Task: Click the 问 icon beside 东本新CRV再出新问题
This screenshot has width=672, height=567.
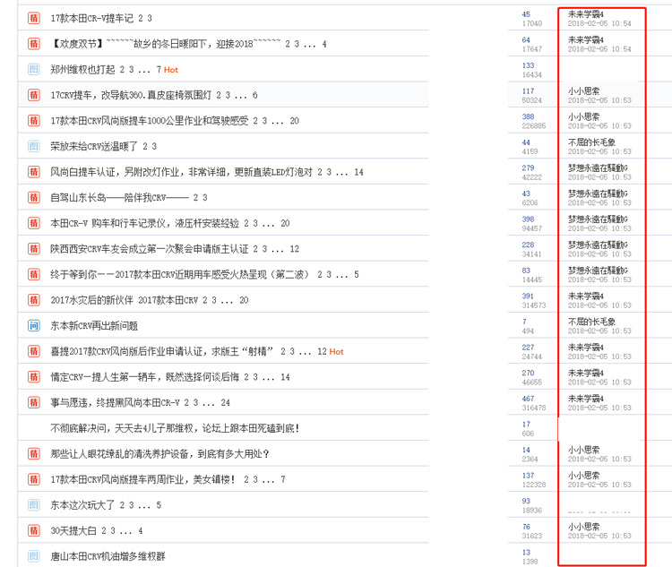Action: coord(34,326)
